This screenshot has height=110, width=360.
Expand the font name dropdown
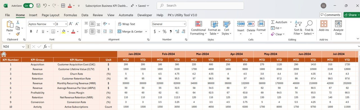(53, 24)
